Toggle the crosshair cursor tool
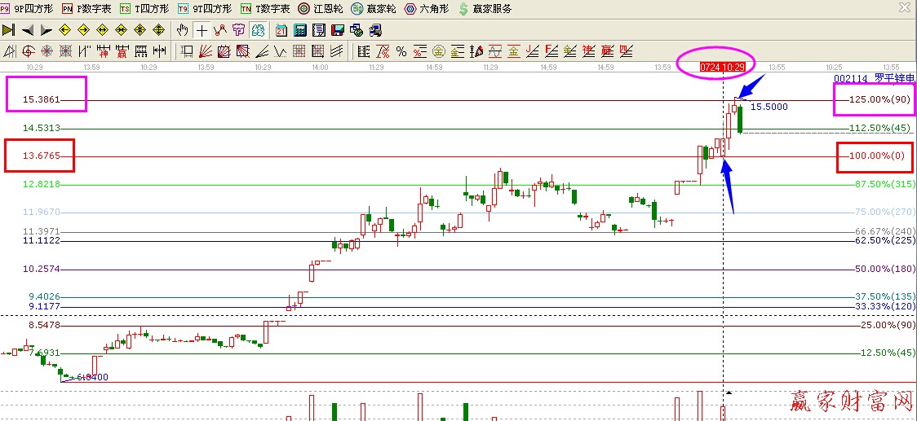This screenshot has width=917, height=421. click(202, 30)
